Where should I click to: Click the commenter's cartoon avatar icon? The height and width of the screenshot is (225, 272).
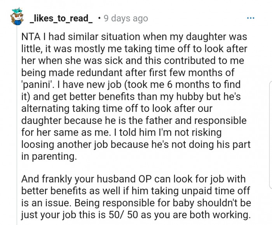tap(15, 18)
